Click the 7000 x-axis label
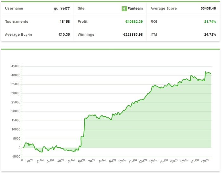 (x=92, y=161)
